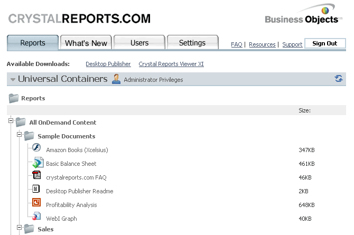Click the Sample Documents folder icon
This screenshot has width=354, height=235.
pos(29,136)
